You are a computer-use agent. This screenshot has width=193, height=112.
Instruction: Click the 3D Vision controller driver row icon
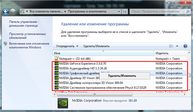click(56, 83)
